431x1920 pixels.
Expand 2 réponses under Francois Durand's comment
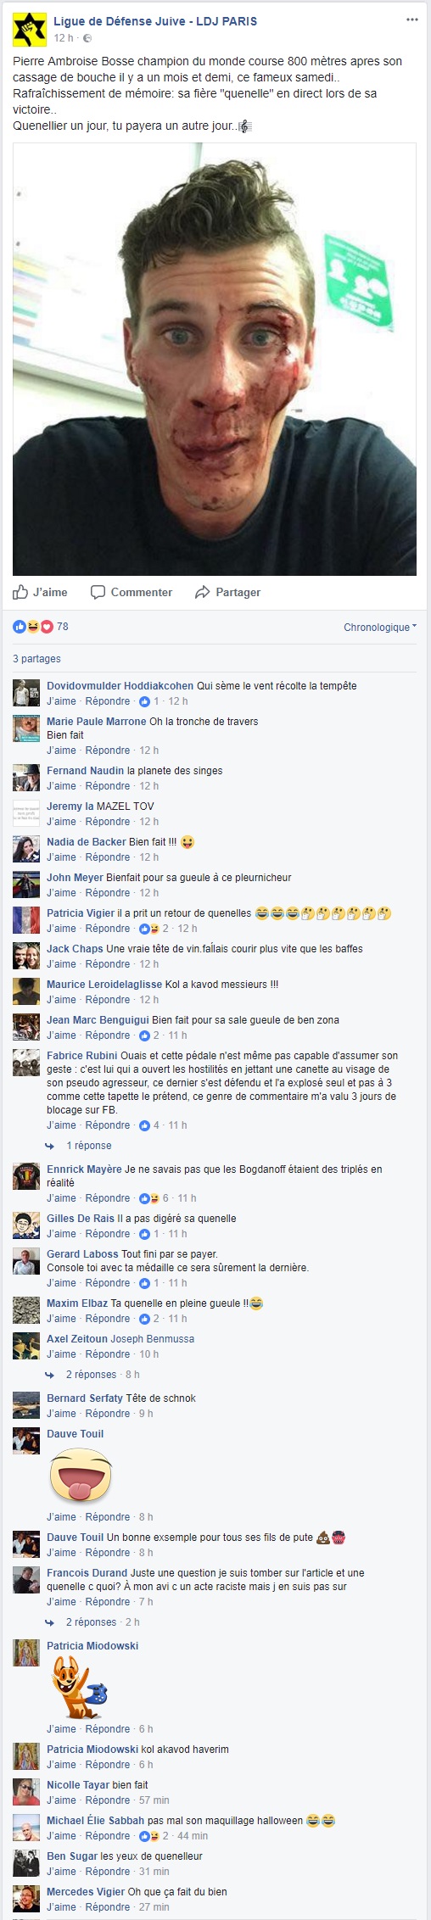91,1622
